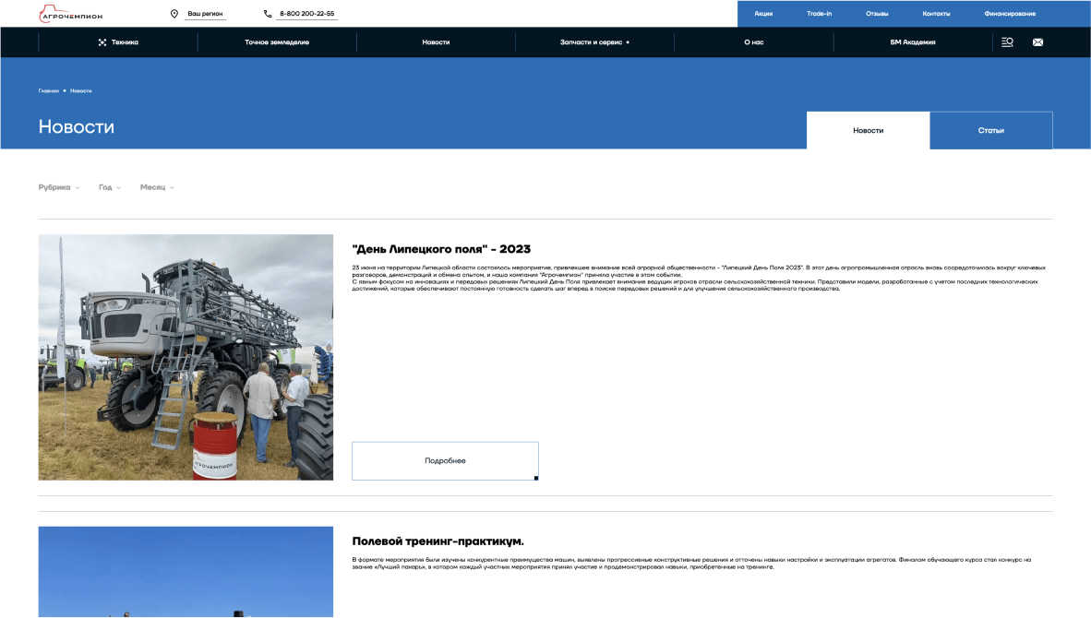Open the О нас menu item
1091x618 pixels.
(x=753, y=42)
